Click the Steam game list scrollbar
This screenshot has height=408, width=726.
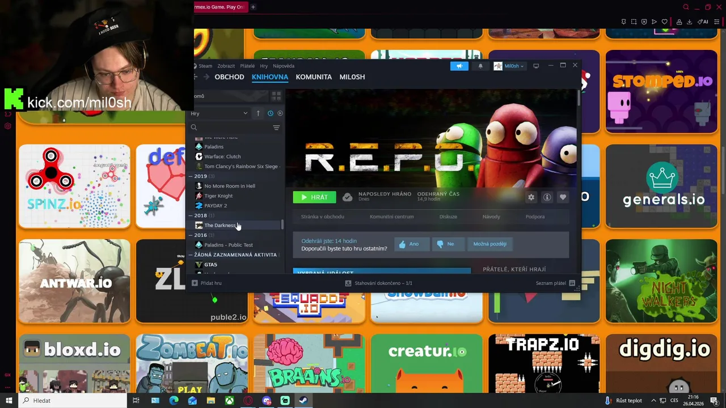[x=282, y=225]
